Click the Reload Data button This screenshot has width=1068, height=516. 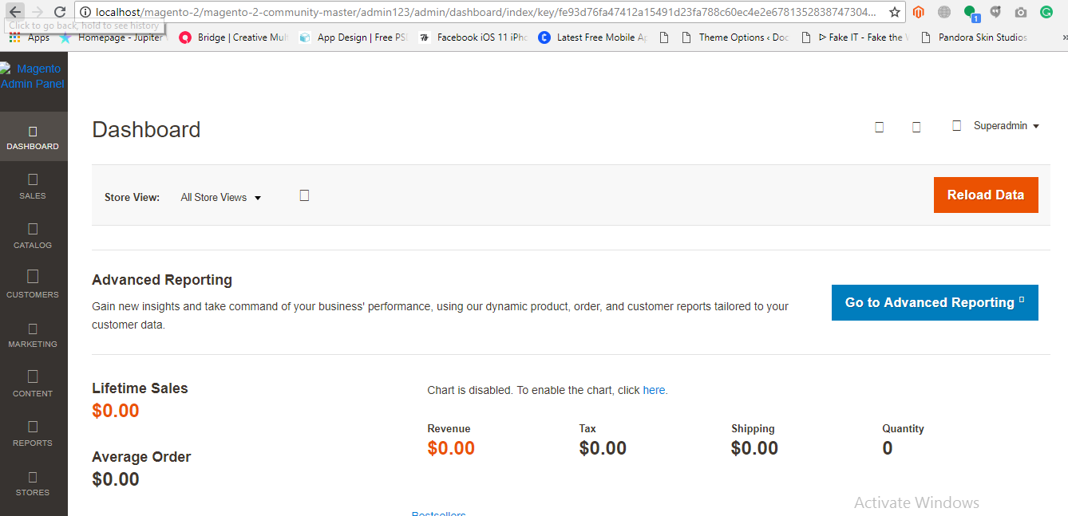point(985,195)
